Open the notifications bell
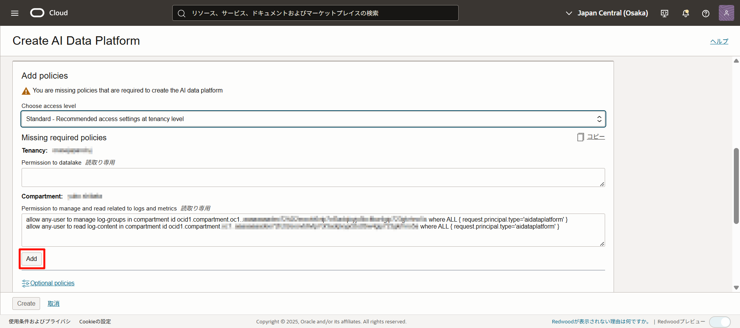 [686, 13]
